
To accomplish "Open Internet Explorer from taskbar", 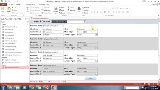I will click(x=10, y=88).
